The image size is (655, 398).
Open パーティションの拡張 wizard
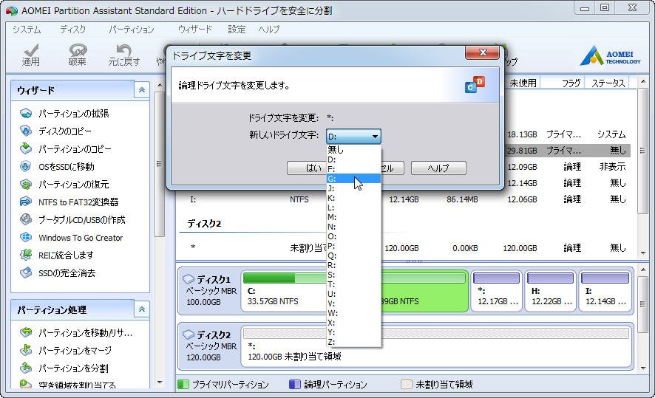click(x=73, y=114)
